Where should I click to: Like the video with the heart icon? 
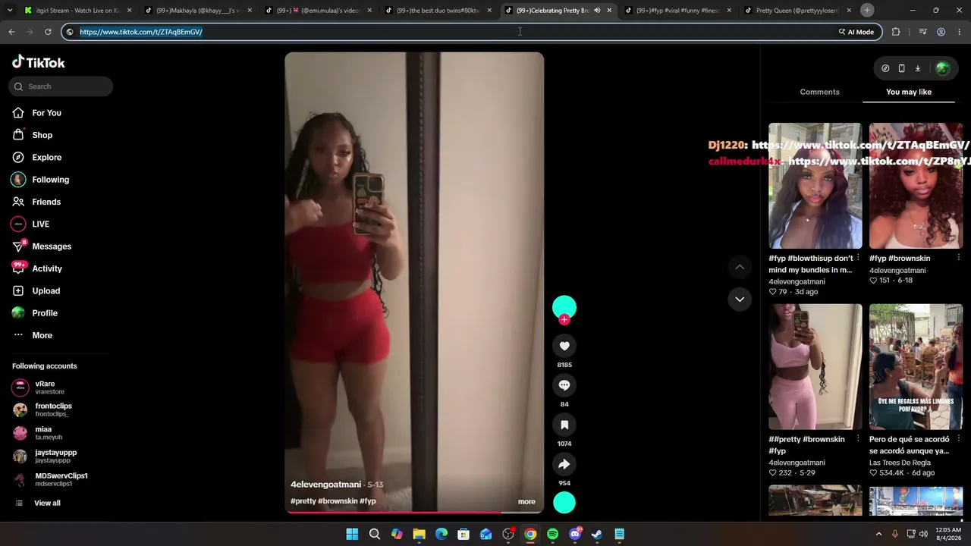click(564, 346)
